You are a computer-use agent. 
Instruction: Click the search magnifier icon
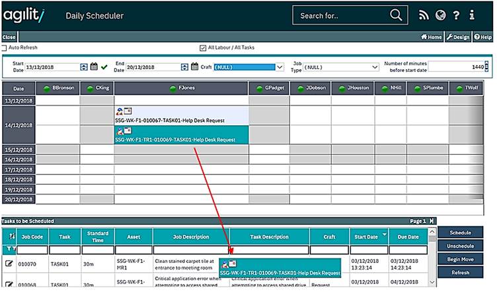tap(396, 15)
